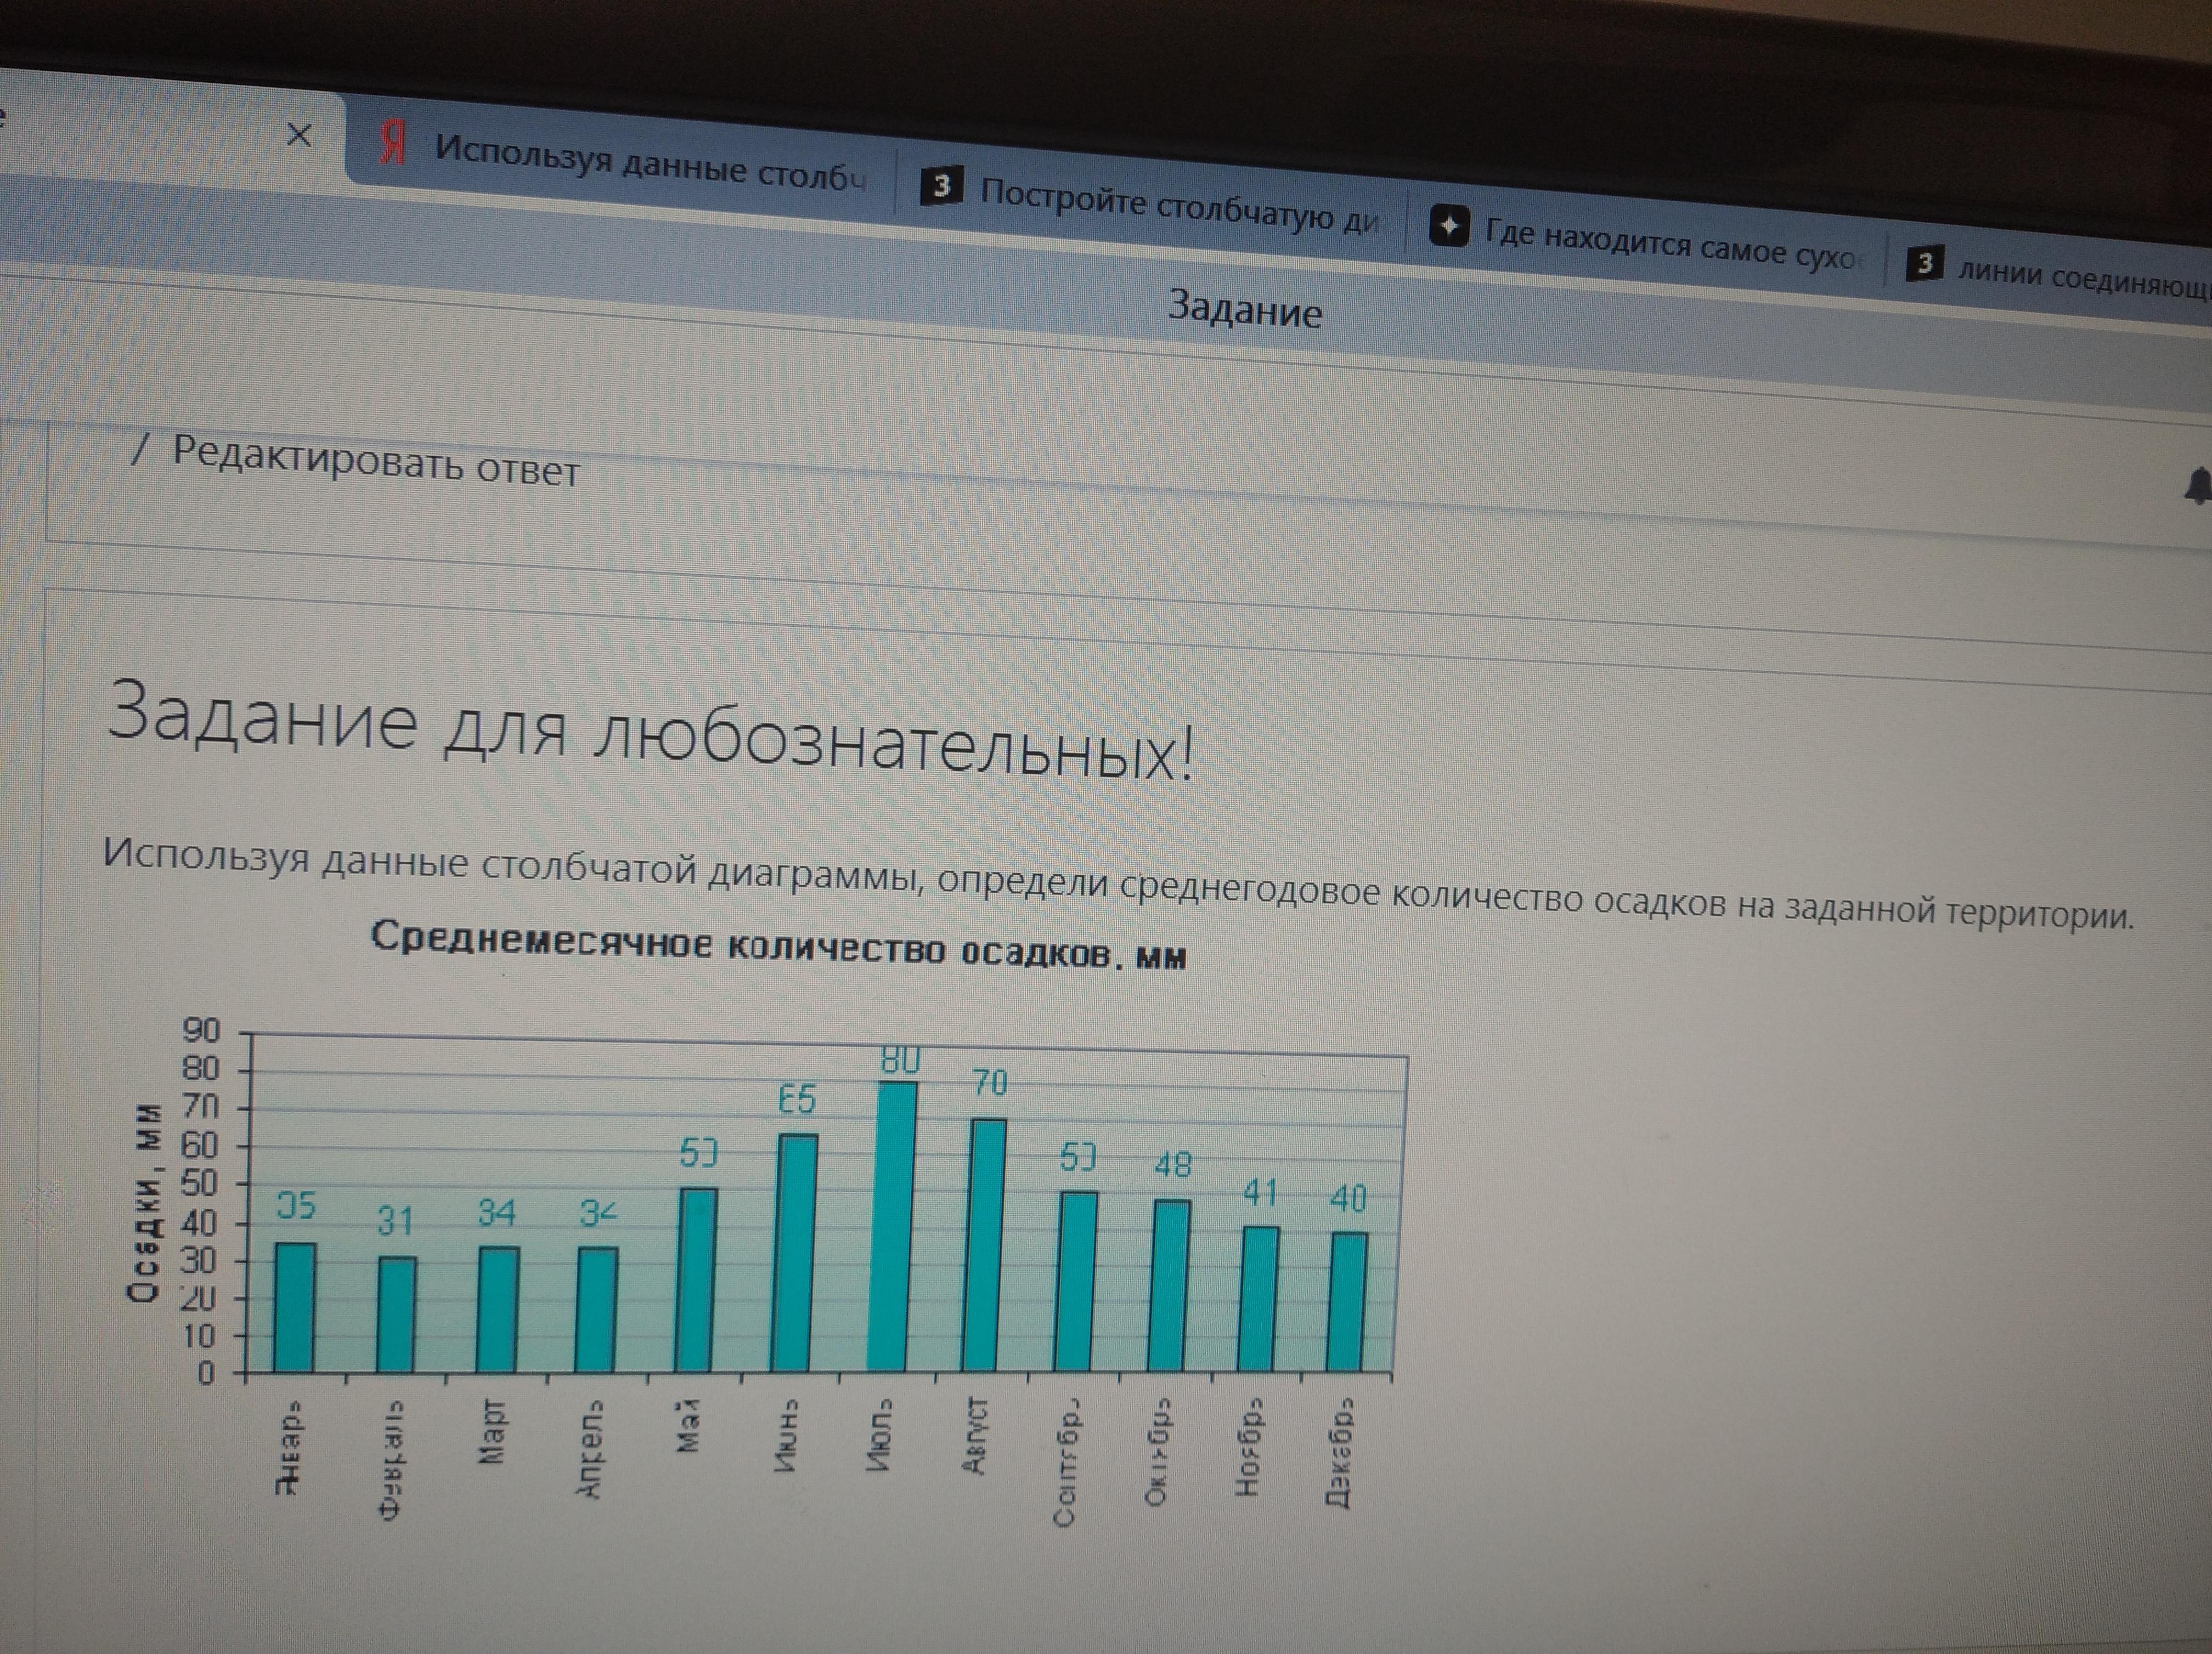This screenshot has height=1654, width=2212.
Task: Click the August bar labeled 70
Action: (x=983, y=1244)
